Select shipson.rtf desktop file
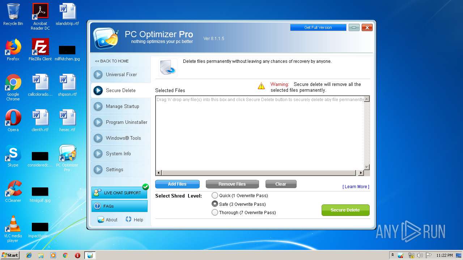The image size is (463, 260). click(x=67, y=85)
